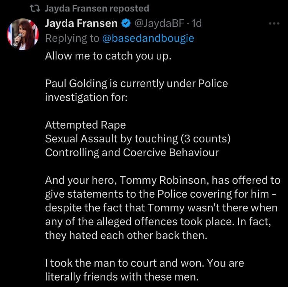Viewport: 288px width, 287px height.
Task: Click the "I took the man to court" line
Action: tap(144, 264)
